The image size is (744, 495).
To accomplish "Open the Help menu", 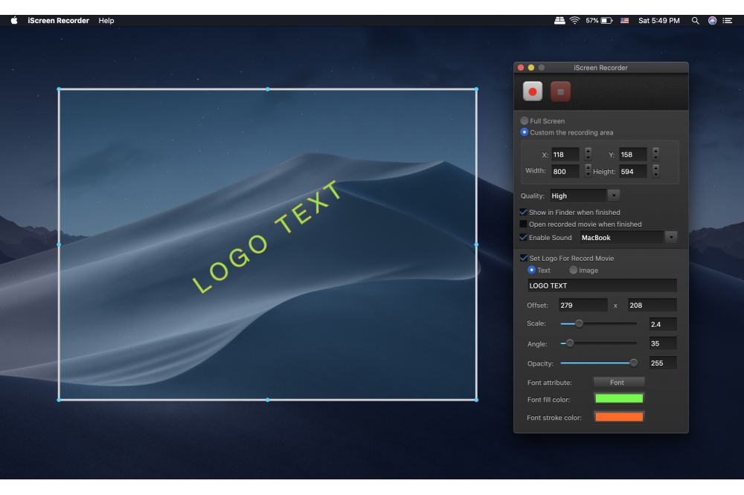I will click(106, 20).
